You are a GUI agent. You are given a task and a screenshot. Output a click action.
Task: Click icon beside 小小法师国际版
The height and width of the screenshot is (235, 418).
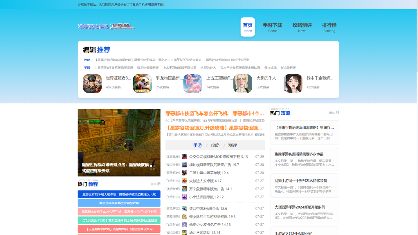tap(184, 197)
